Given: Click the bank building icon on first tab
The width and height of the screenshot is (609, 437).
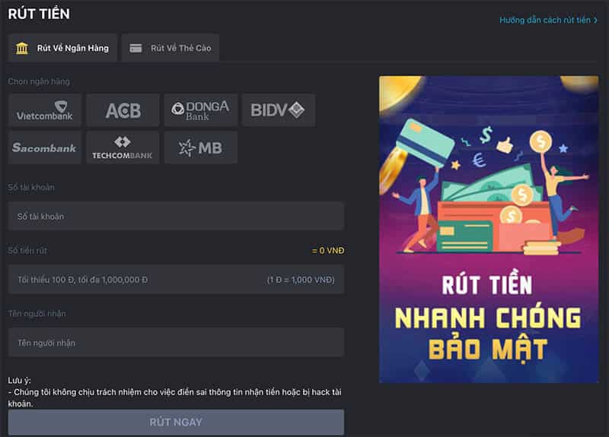Looking at the screenshot, I should (23, 48).
